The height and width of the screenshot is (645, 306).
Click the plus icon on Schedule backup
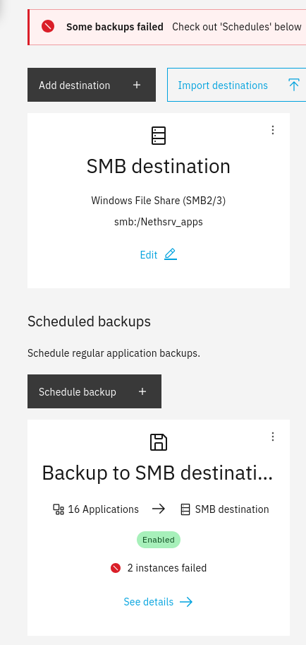click(x=142, y=391)
